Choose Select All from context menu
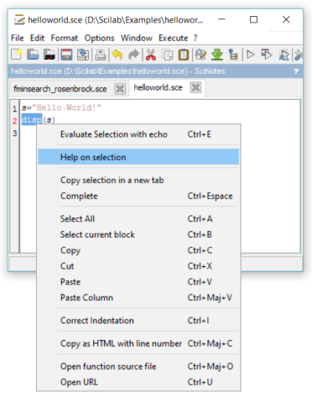Viewport: 312px width, 403px height. [138, 218]
